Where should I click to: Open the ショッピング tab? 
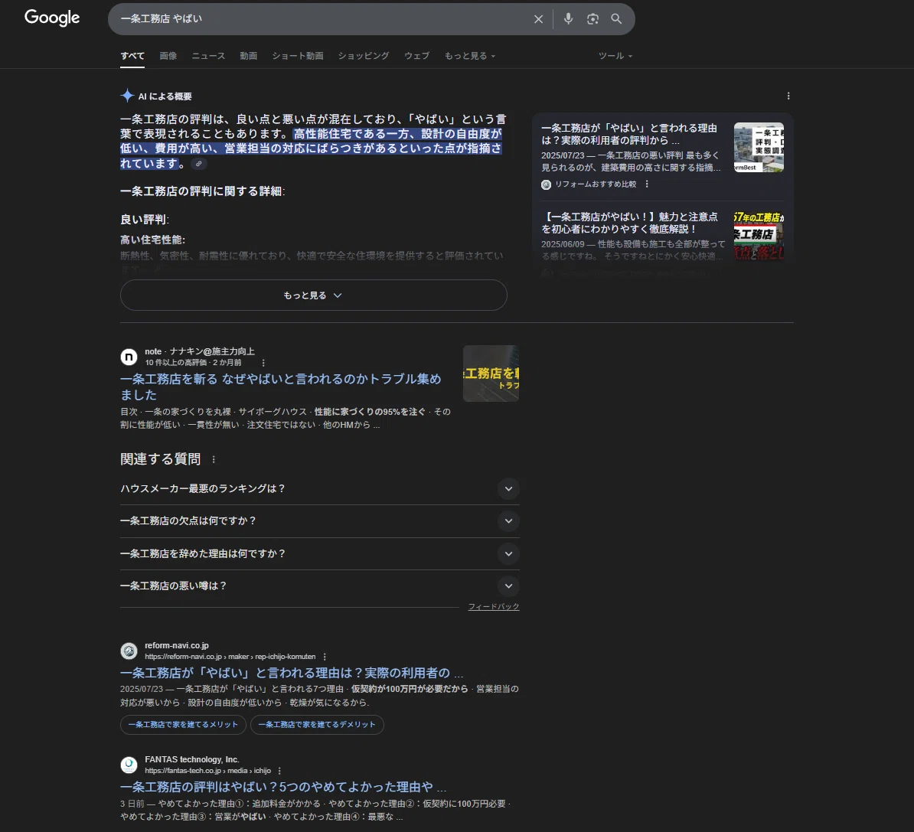pos(363,56)
